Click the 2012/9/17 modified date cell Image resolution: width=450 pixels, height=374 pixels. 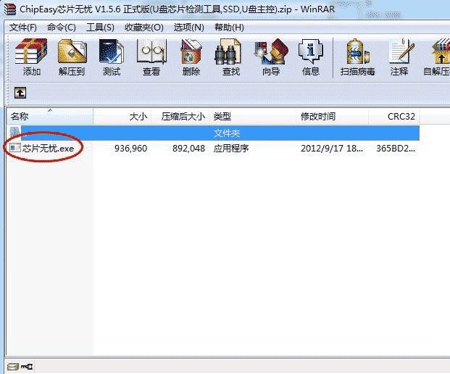(332, 149)
